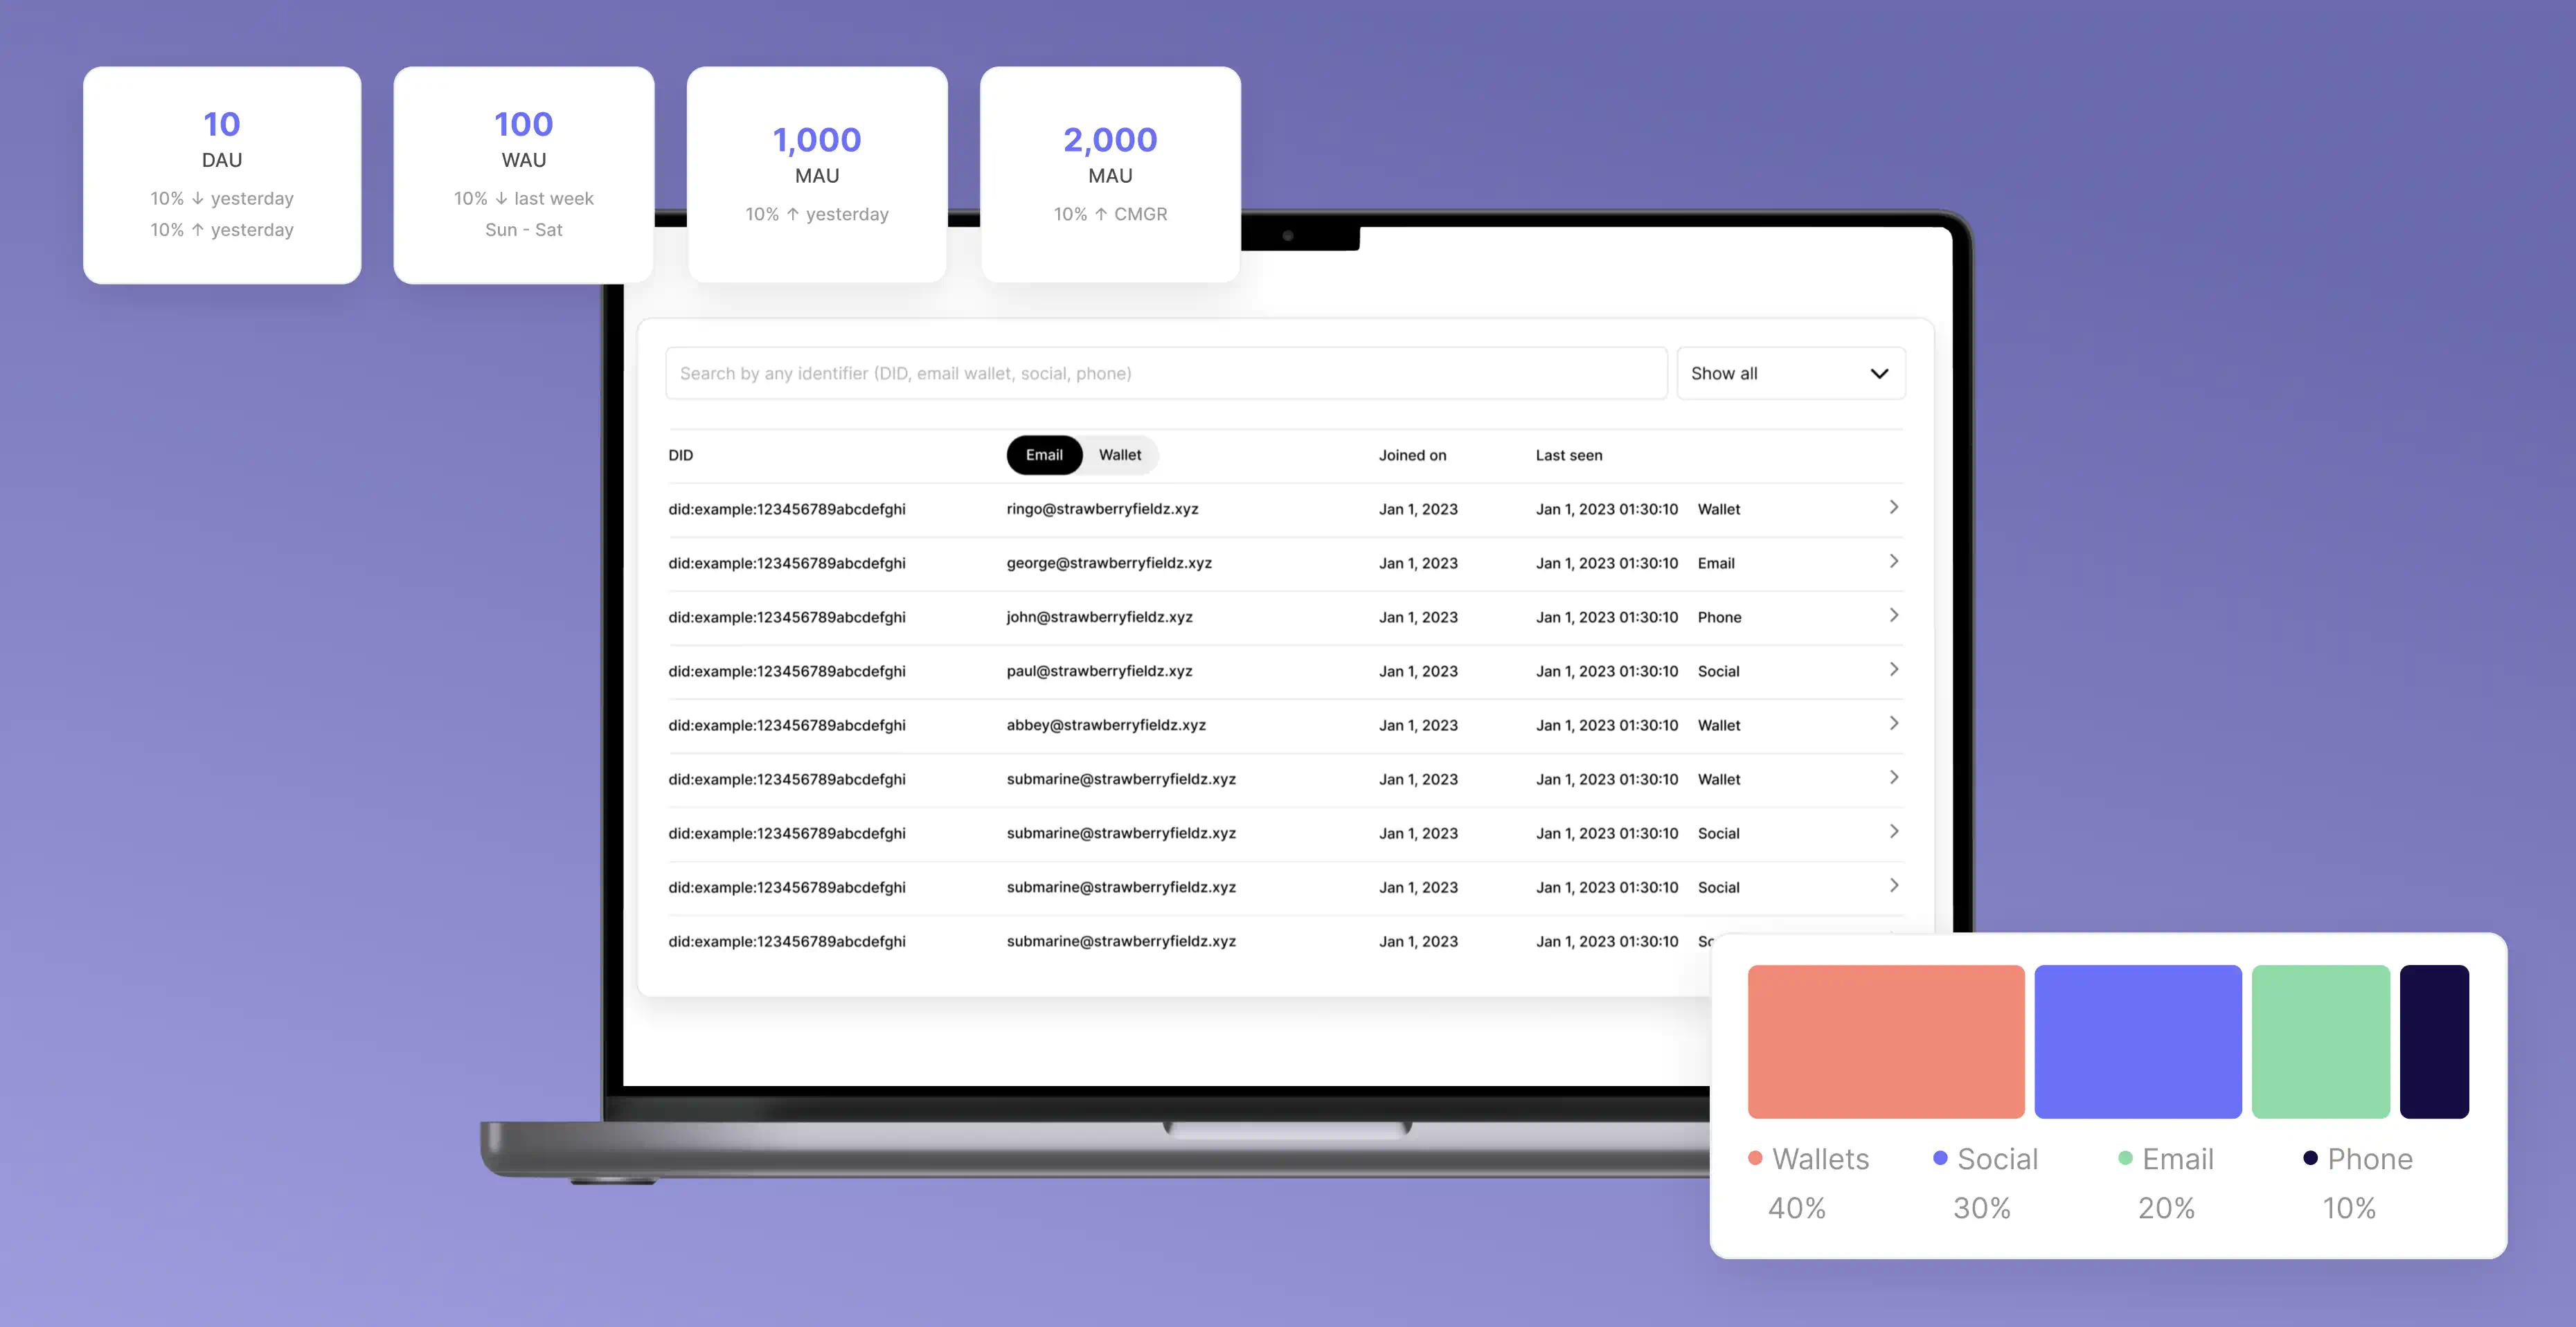Toggle the Last seen column sort
This screenshot has width=2576, height=1327.
click(x=1569, y=453)
